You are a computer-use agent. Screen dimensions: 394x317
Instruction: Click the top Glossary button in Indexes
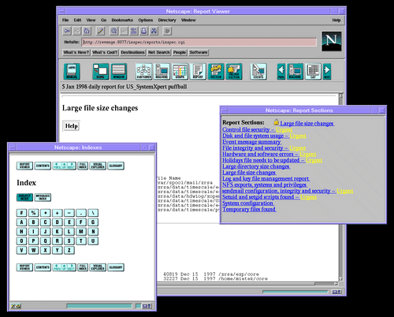tap(116, 166)
